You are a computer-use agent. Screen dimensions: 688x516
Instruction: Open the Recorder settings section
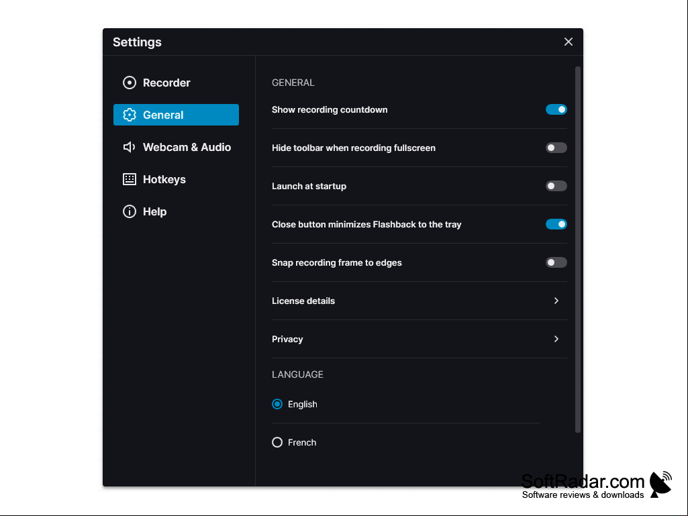click(176, 83)
